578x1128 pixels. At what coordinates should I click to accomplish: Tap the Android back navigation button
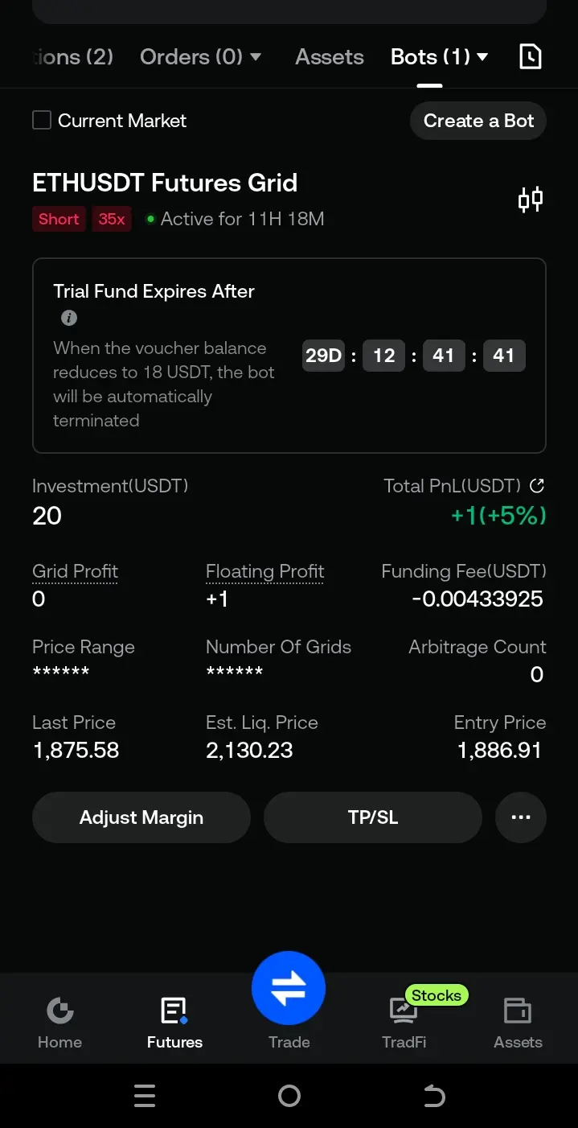point(434,1096)
